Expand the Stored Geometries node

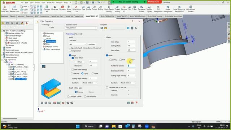[x=2, y=55]
